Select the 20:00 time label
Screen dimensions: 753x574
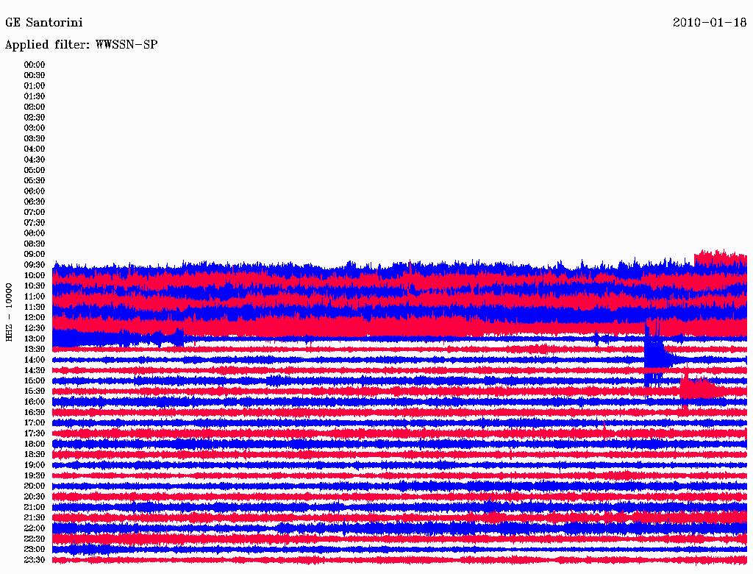click(34, 486)
